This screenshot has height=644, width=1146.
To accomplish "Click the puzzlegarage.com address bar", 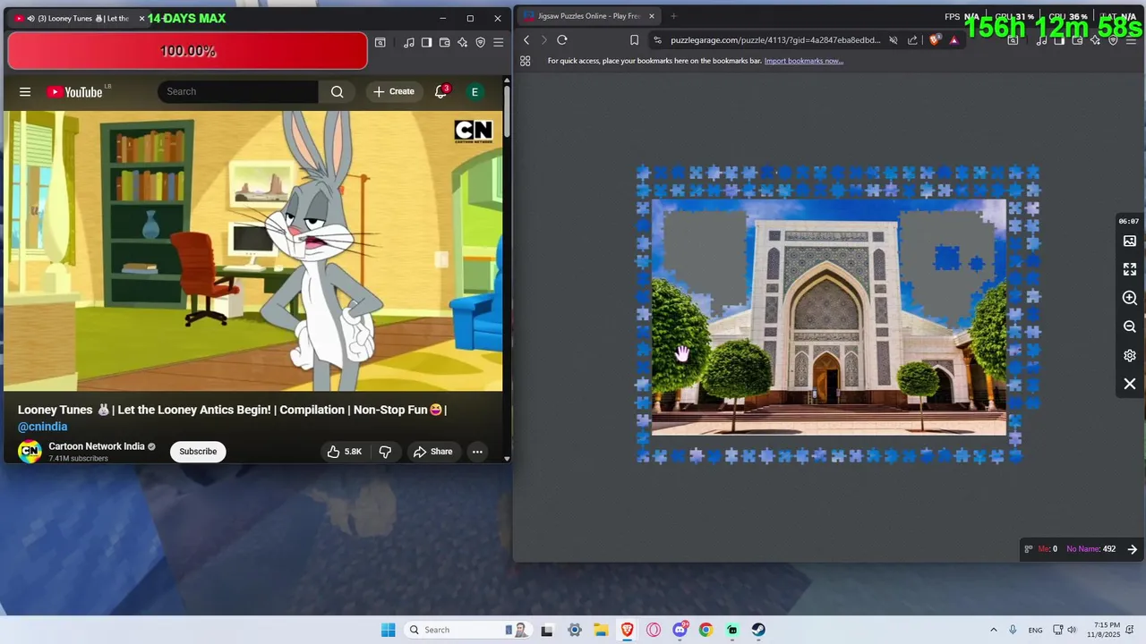I will click(775, 40).
